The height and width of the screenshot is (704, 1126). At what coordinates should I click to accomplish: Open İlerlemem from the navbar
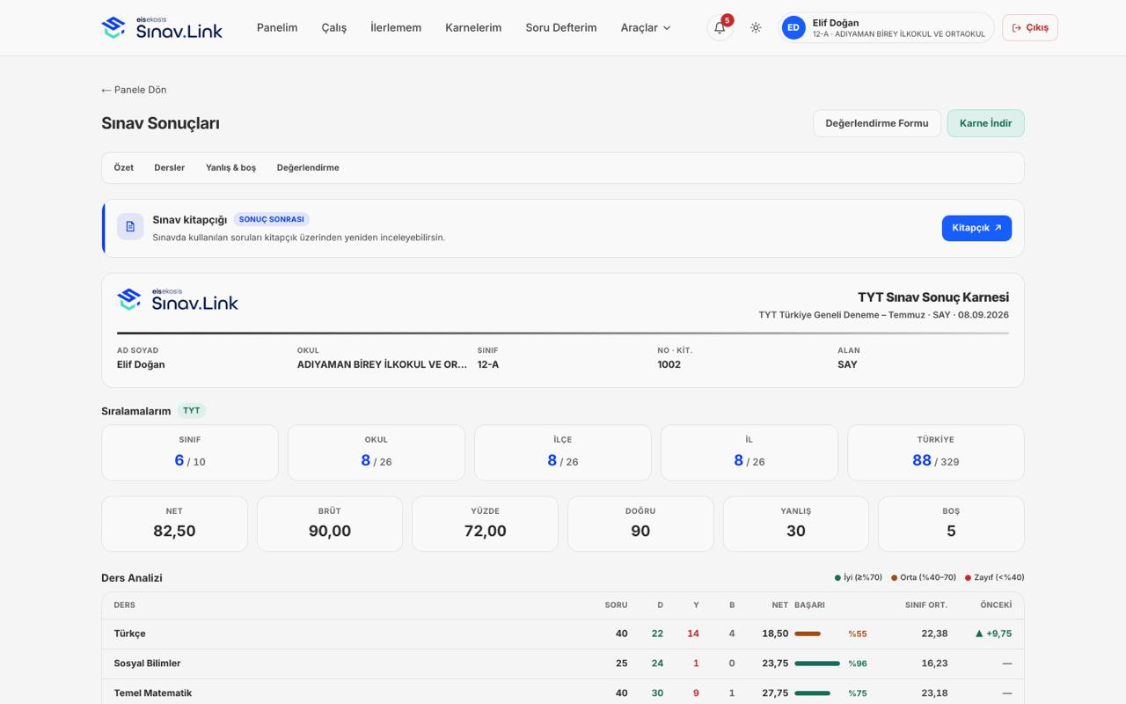(396, 27)
